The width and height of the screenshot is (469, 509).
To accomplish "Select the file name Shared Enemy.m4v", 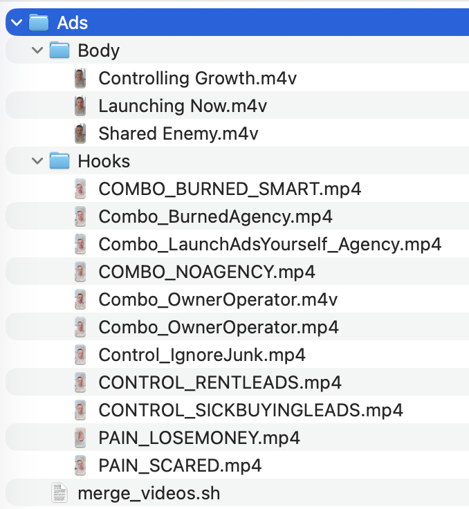I will (178, 133).
